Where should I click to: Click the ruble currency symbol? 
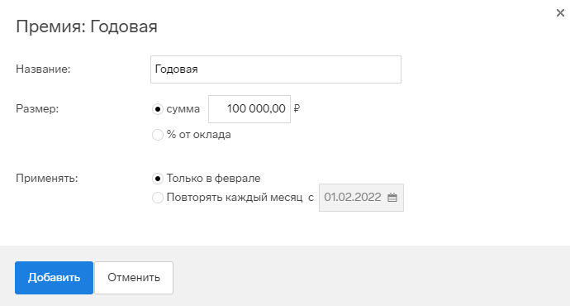click(297, 108)
